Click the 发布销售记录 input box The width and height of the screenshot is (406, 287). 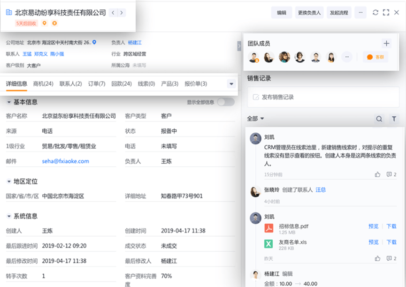tap(323, 97)
